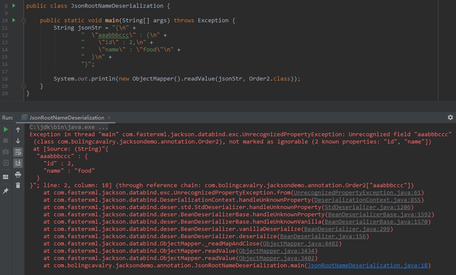Dump threads with camera icon
This screenshot has width=456, height=275.
(6, 152)
